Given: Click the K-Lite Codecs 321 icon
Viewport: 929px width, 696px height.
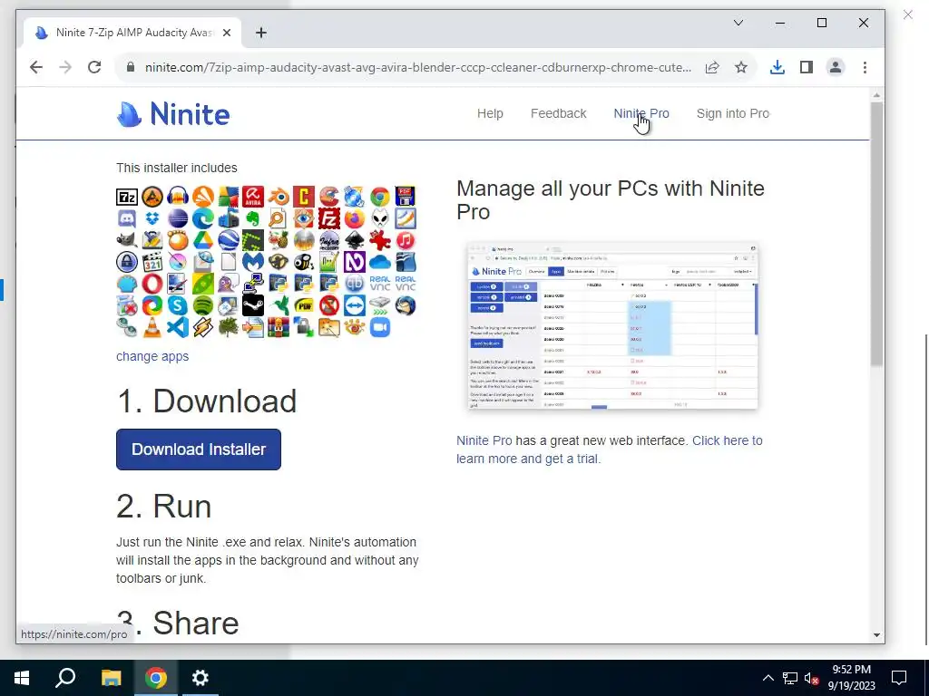Looking at the screenshot, I should (x=152, y=262).
